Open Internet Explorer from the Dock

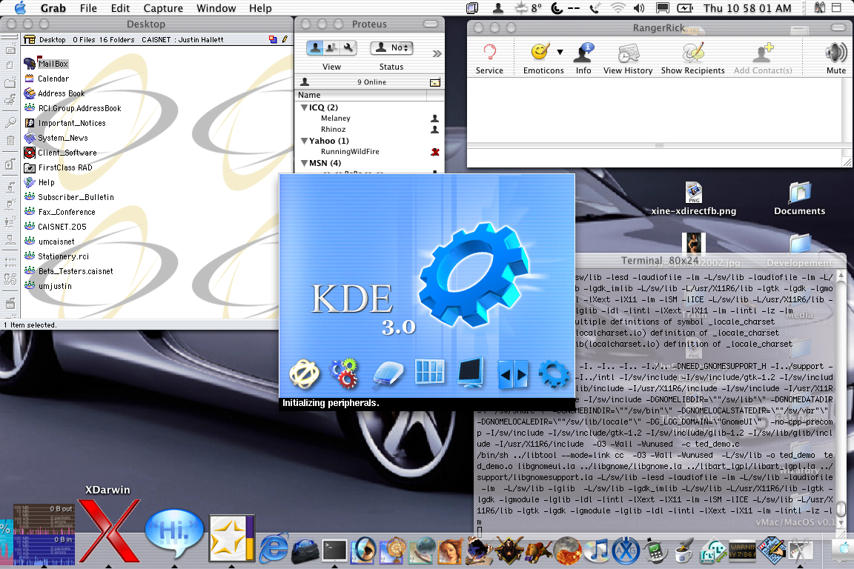274,548
